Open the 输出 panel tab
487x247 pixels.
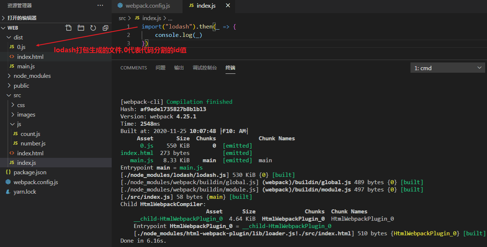[x=179, y=67]
